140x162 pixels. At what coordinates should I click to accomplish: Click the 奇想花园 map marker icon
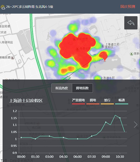77,49
